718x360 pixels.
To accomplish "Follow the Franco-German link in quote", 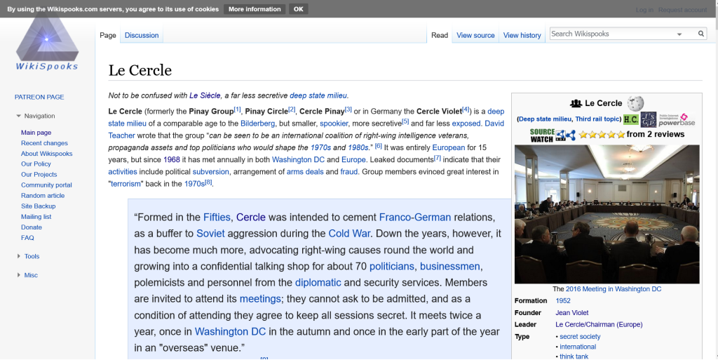I will pyautogui.click(x=415, y=217).
